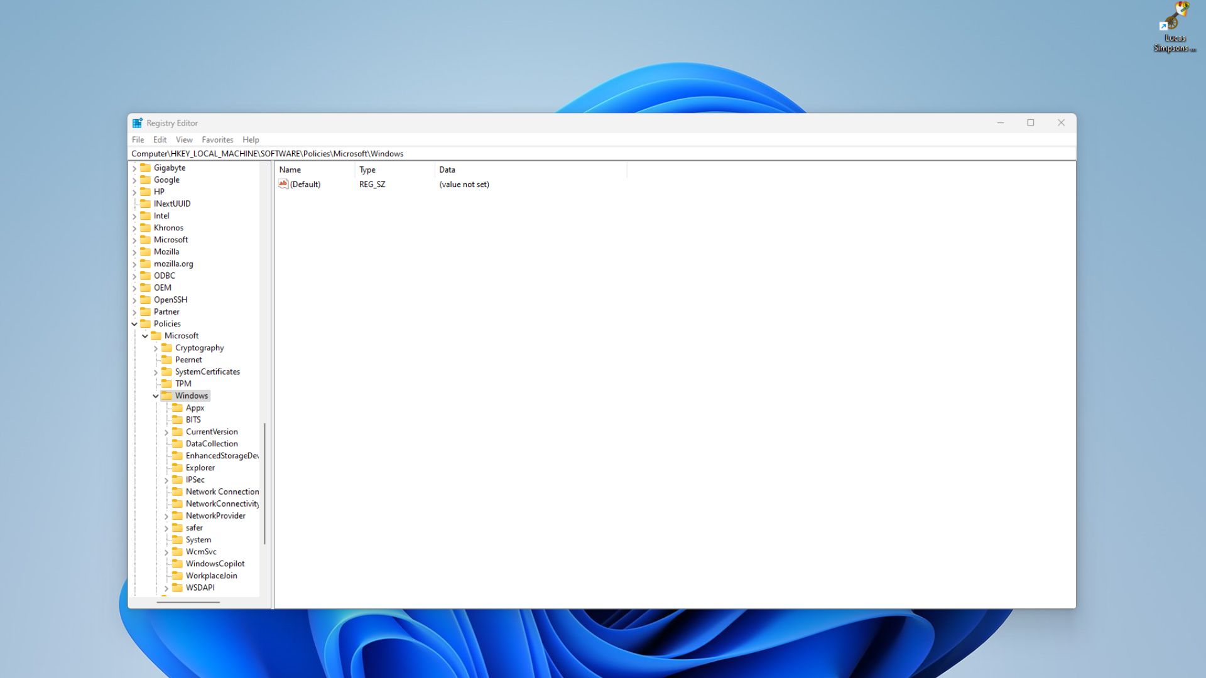This screenshot has width=1206, height=678.
Task: Collapse the Windows registry key
Action: (156, 395)
